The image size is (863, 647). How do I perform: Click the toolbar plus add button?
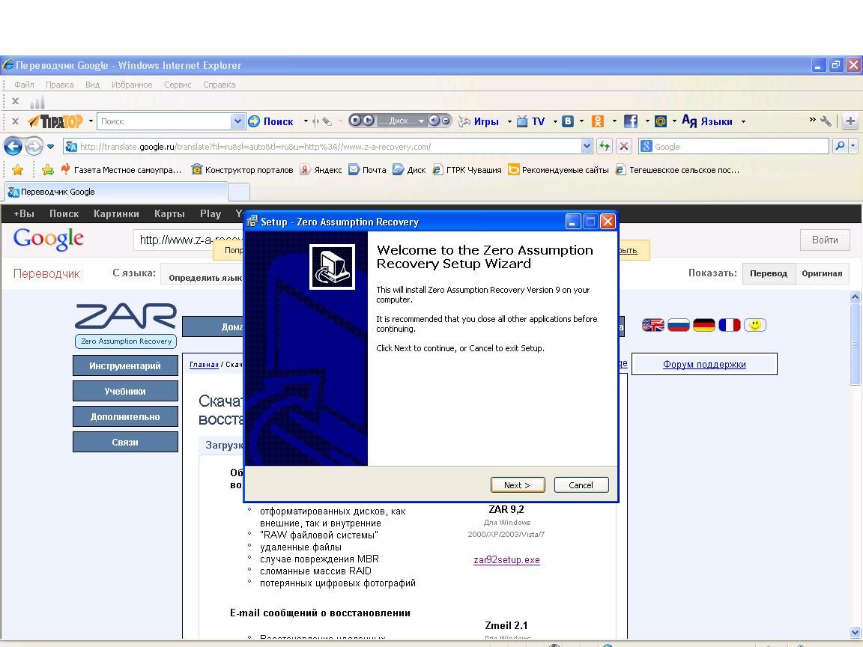tap(850, 121)
